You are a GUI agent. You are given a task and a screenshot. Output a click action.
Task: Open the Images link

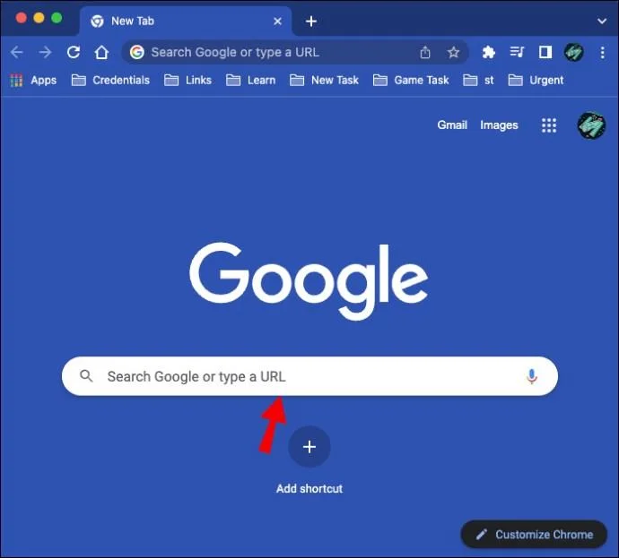pos(499,125)
